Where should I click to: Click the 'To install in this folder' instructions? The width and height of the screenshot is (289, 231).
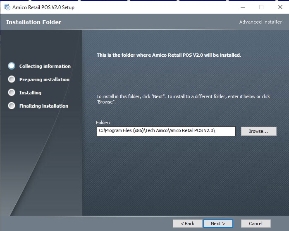click(x=183, y=99)
